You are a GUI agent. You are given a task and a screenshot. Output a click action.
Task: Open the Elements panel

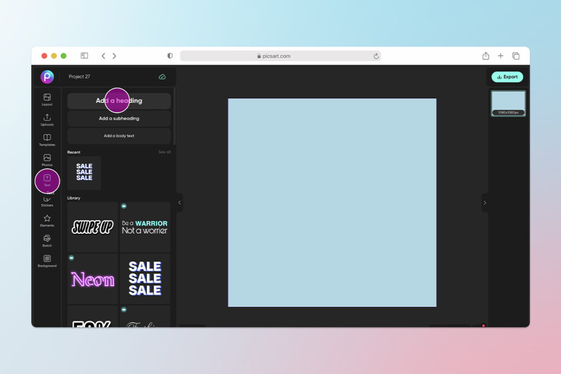(47, 221)
